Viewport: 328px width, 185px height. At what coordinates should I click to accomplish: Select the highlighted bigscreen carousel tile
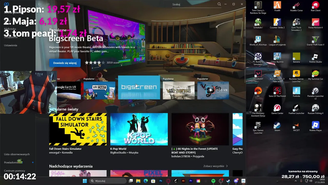(x=139, y=87)
